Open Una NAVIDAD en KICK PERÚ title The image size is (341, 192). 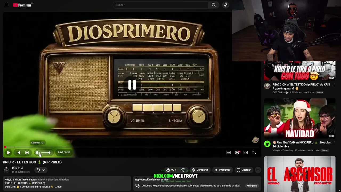302,144
